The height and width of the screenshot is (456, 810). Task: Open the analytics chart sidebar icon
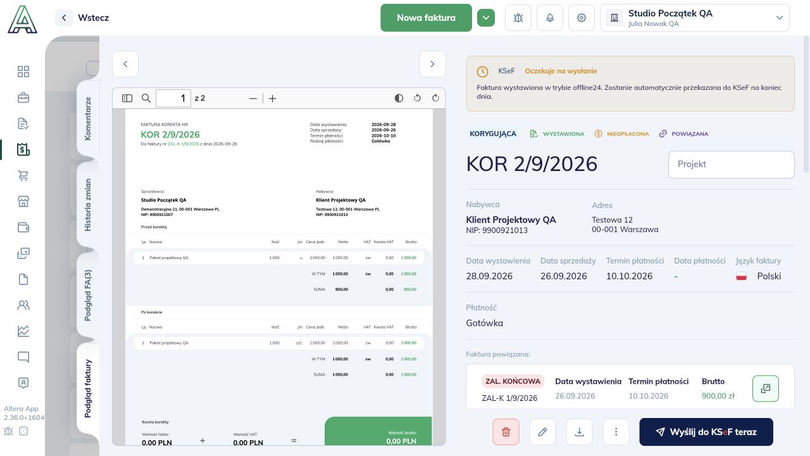pos(23,331)
